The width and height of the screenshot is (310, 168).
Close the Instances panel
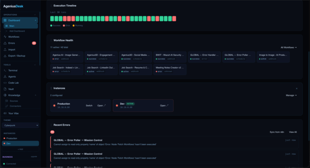click(297, 89)
